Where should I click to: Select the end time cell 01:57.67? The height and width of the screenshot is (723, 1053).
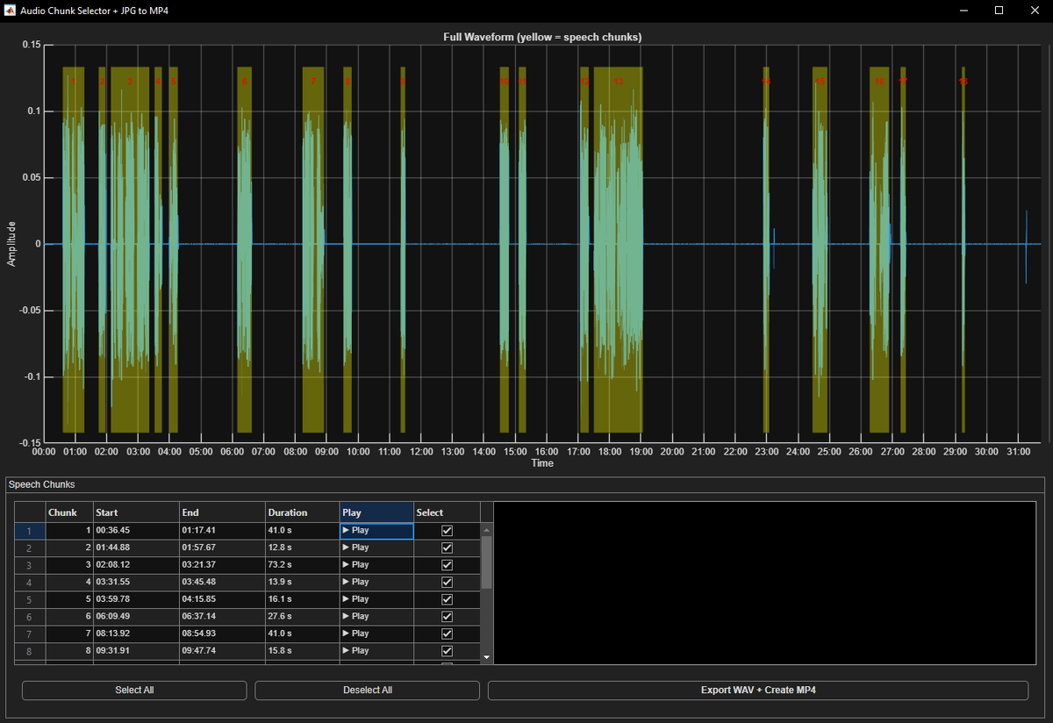(x=222, y=548)
